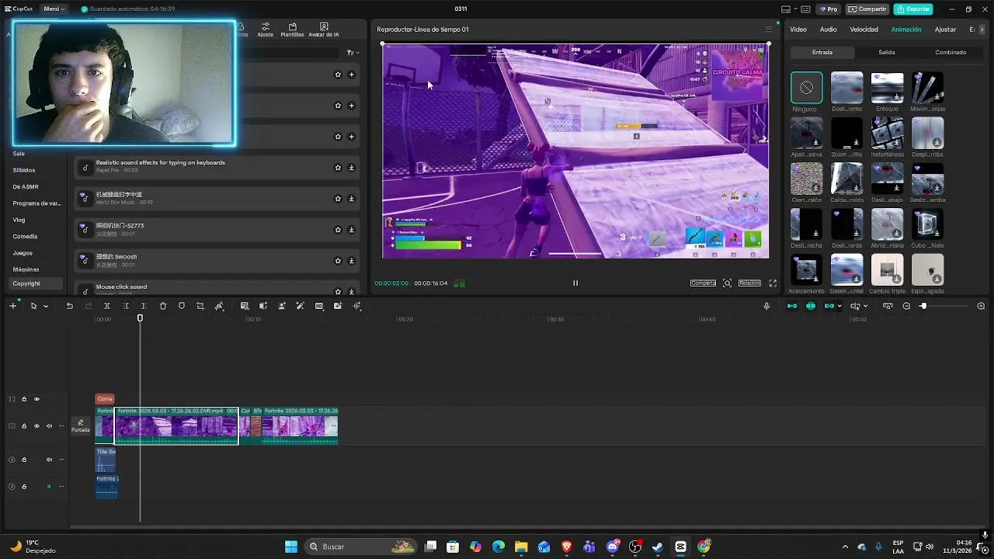This screenshot has height=559, width=994.
Task: Expand the linkage options dropdown arrow
Action: click(839, 306)
